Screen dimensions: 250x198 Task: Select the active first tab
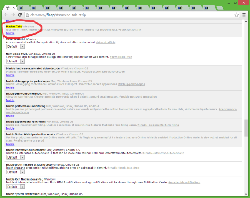coord(10,7)
